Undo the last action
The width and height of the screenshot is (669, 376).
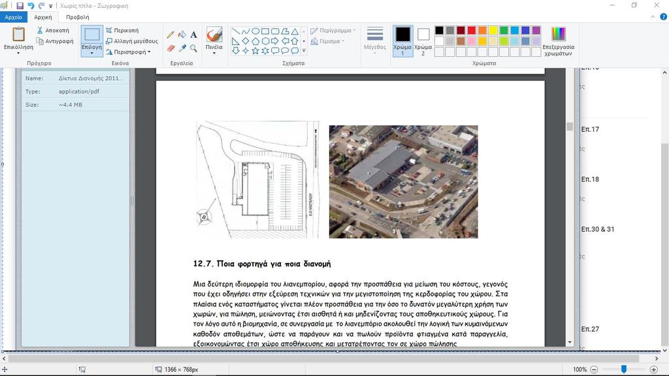(x=31, y=5)
